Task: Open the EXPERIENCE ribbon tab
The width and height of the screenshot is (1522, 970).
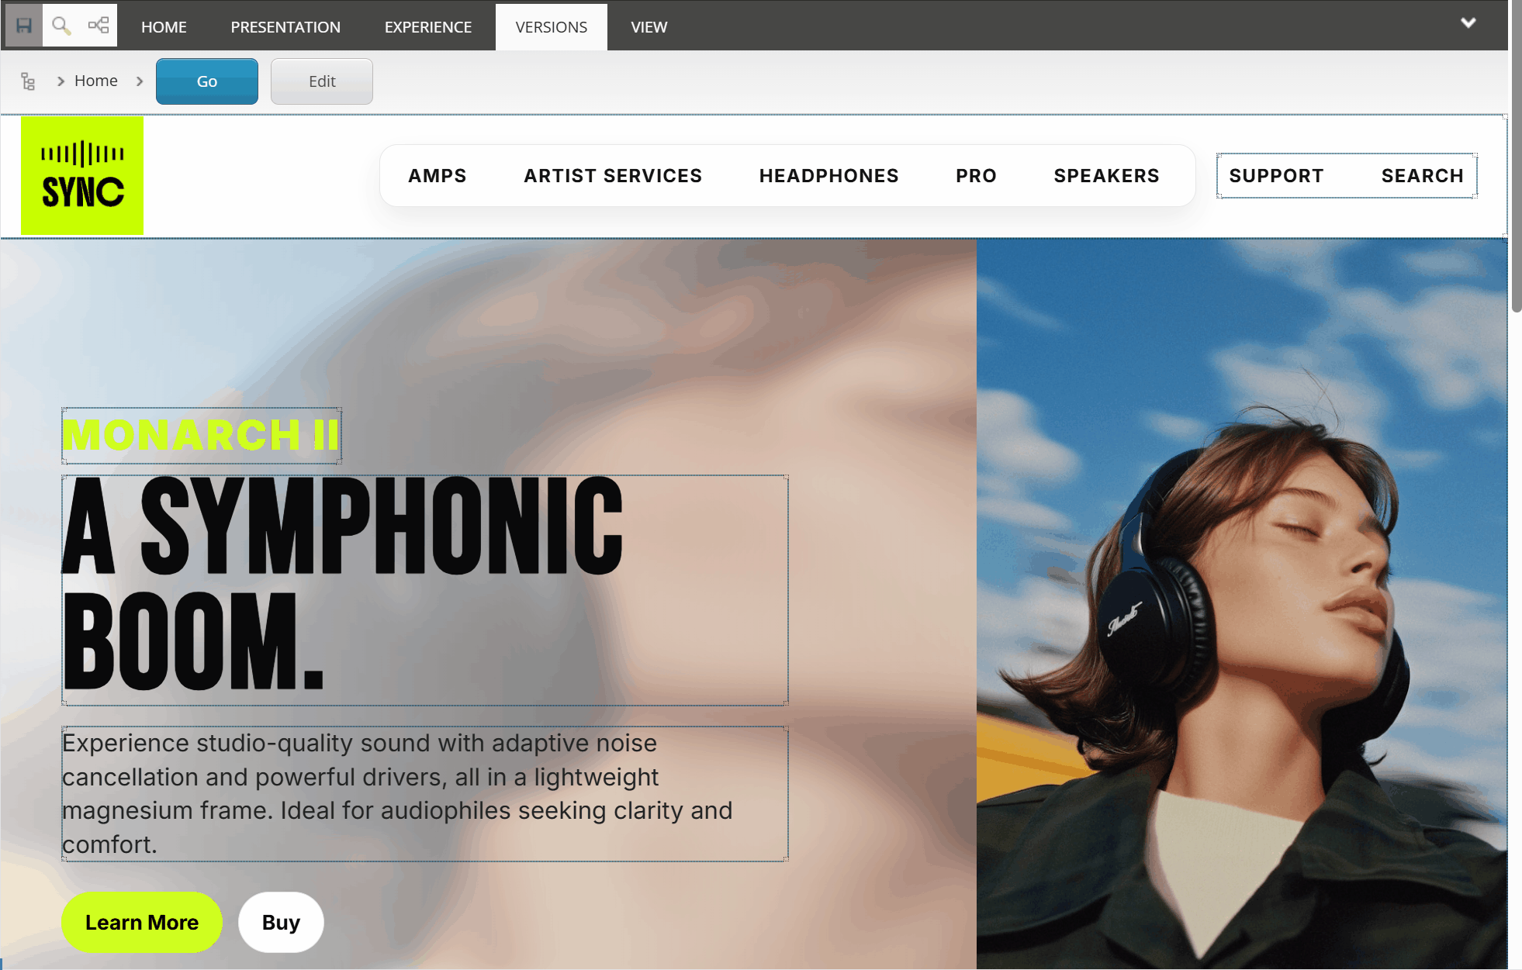Action: click(x=428, y=27)
